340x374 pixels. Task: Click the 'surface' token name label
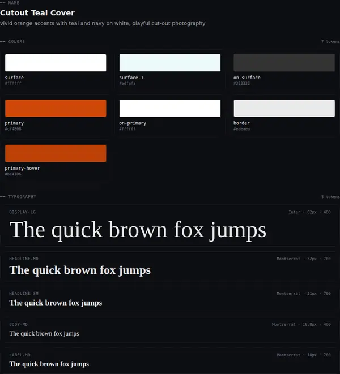(x=14, y=78)
